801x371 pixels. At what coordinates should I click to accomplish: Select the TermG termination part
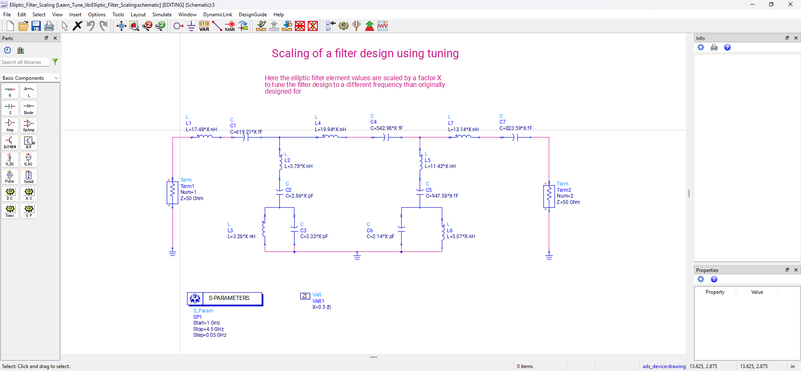click(29, 177)
